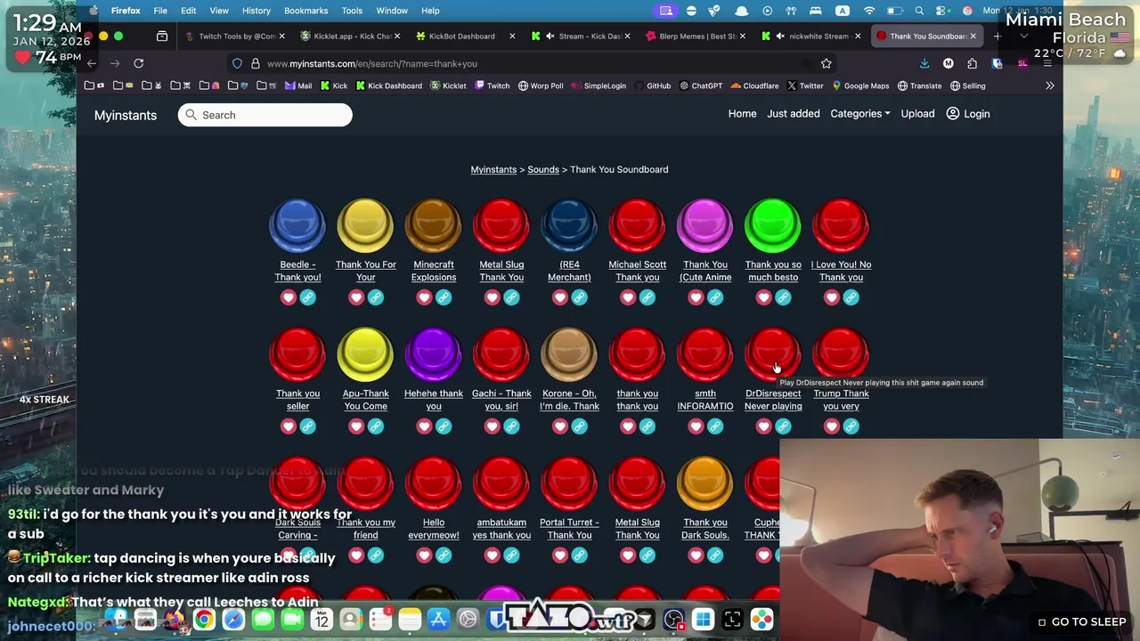This screenshot has width=1140, height=641.
Task: Copy link icon under Beedle Thank you
Action: click(x=307, y=297)
